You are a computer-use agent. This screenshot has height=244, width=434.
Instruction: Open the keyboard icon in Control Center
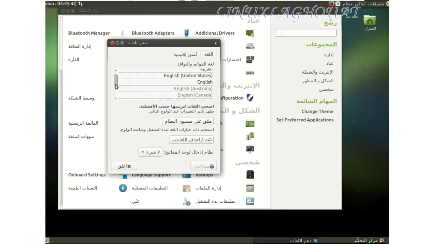pos(250,73)
